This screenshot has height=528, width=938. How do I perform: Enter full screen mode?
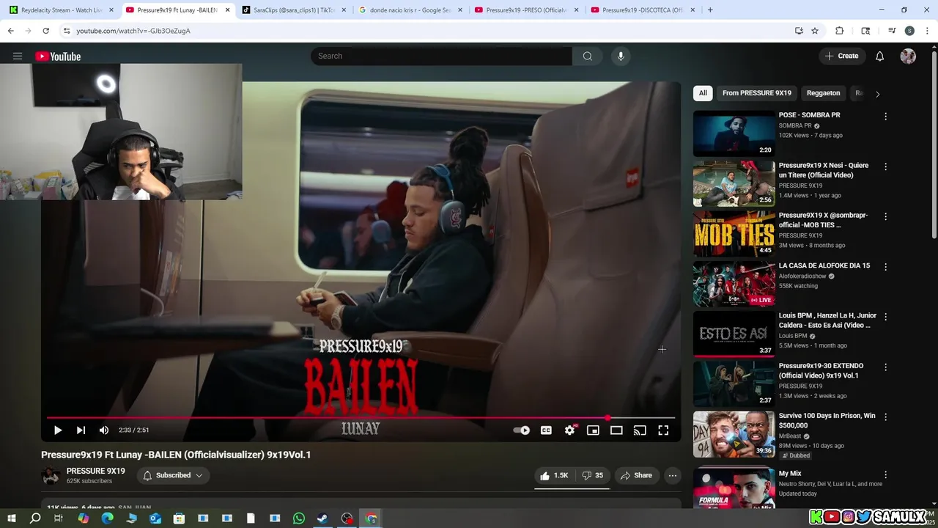[x=663, y=430]
